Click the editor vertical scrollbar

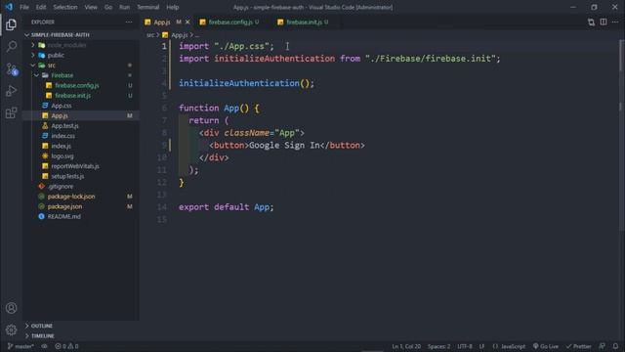click(x=622, y=136)
